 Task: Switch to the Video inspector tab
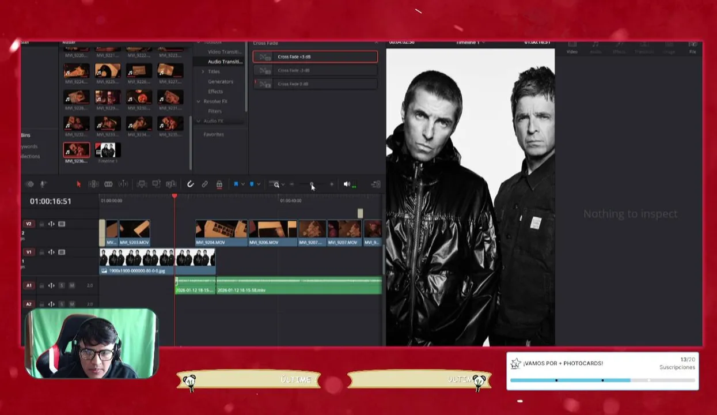(572, 48)
